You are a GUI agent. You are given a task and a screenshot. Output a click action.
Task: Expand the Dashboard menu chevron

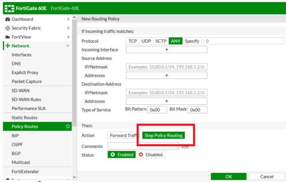point(68,19)
